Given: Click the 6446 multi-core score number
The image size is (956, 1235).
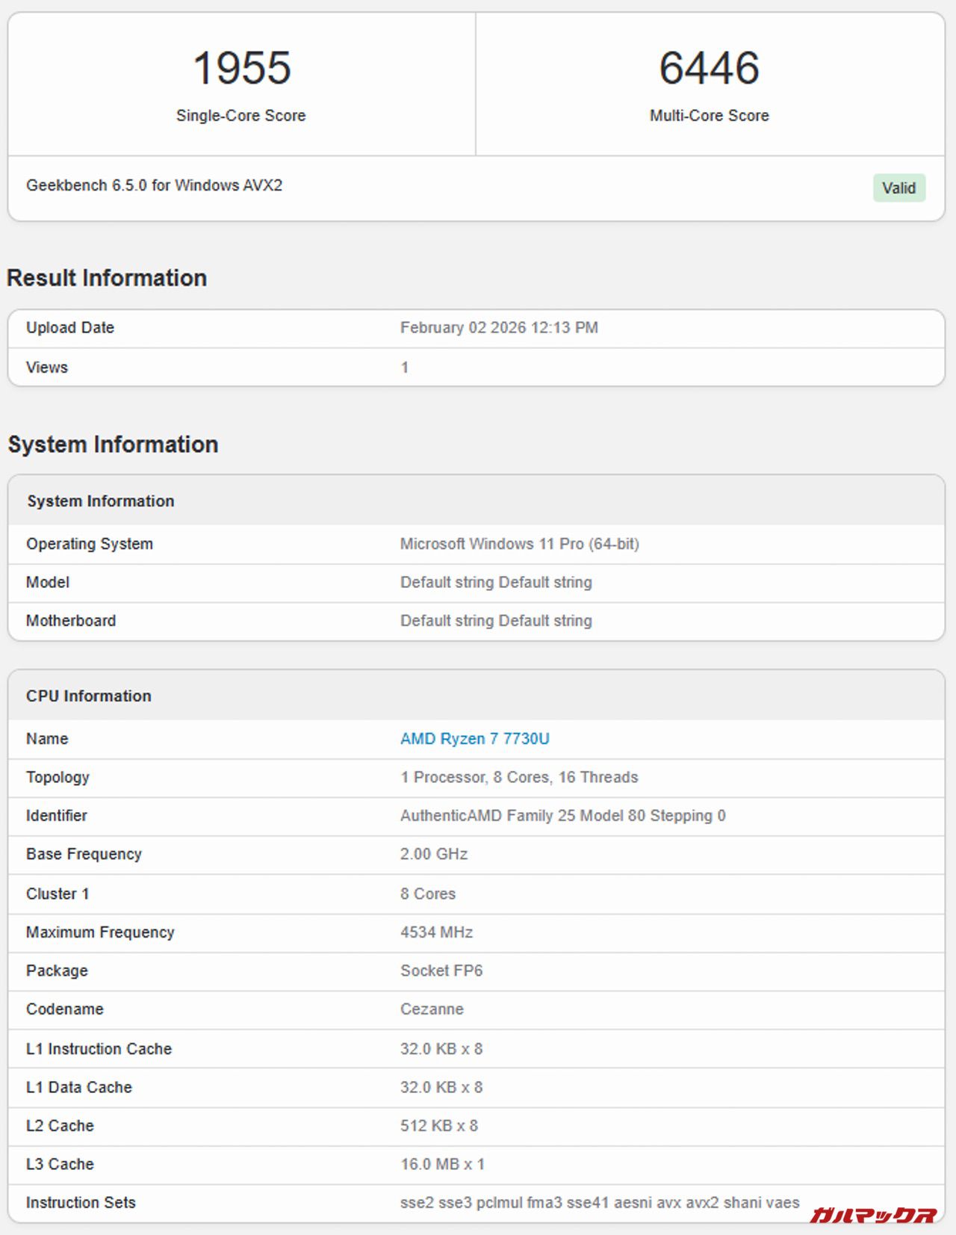Looking at the screenshot, I should pyautogui.click(x=709, y=68).
